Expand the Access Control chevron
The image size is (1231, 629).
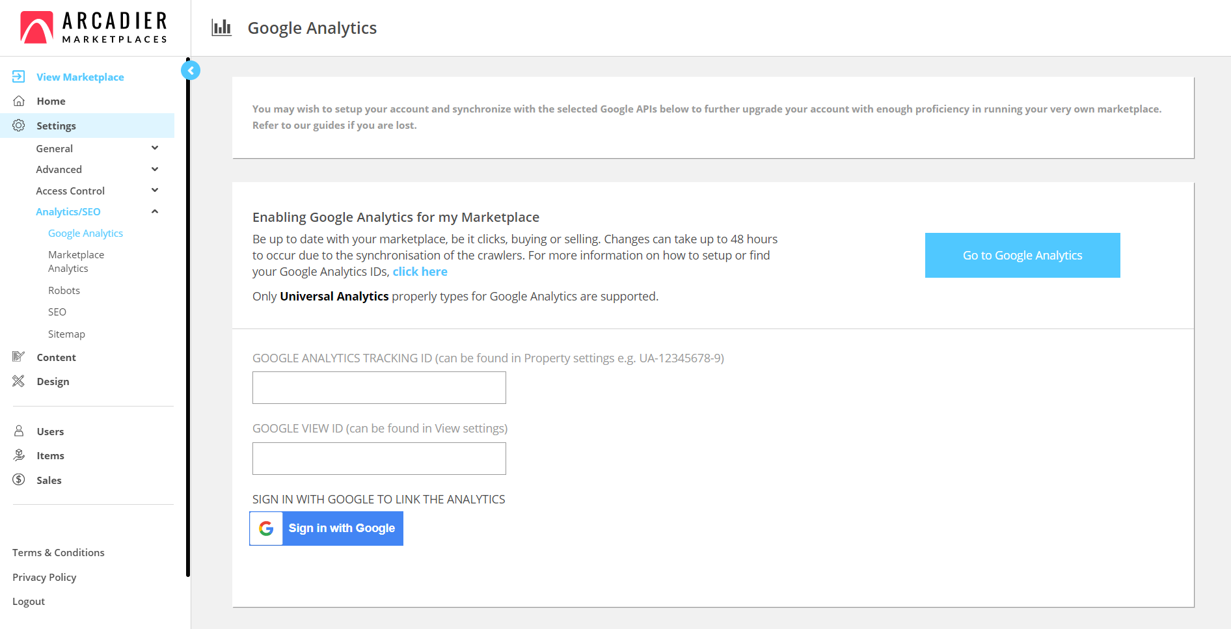click(155, 191)
